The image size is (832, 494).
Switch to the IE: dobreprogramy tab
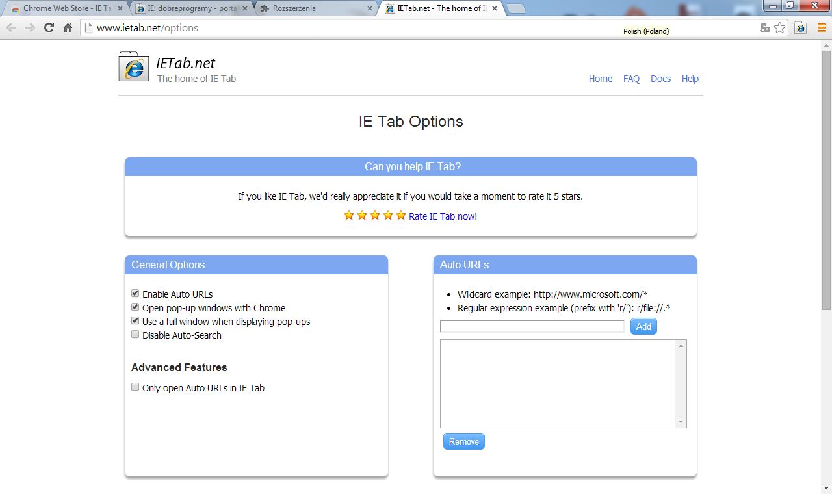click(190, 9)
